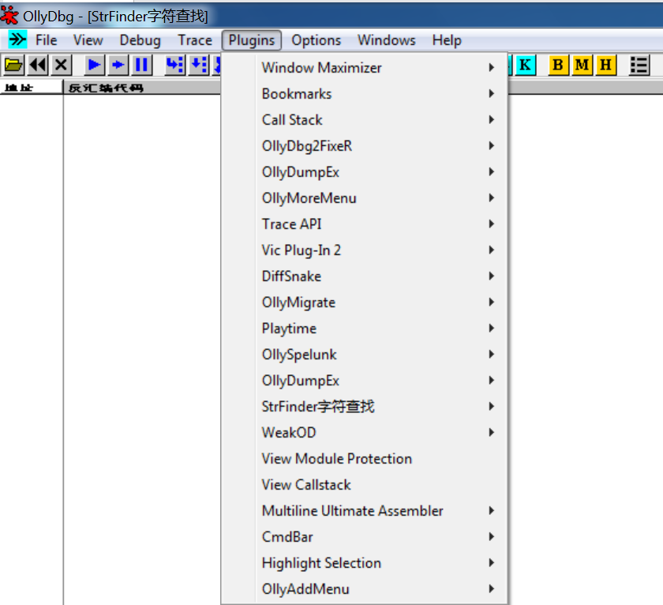Click the Step over toolbar icon
This screenshot has height=605, width=663.
pyautogui.click(x=198, y=65)
